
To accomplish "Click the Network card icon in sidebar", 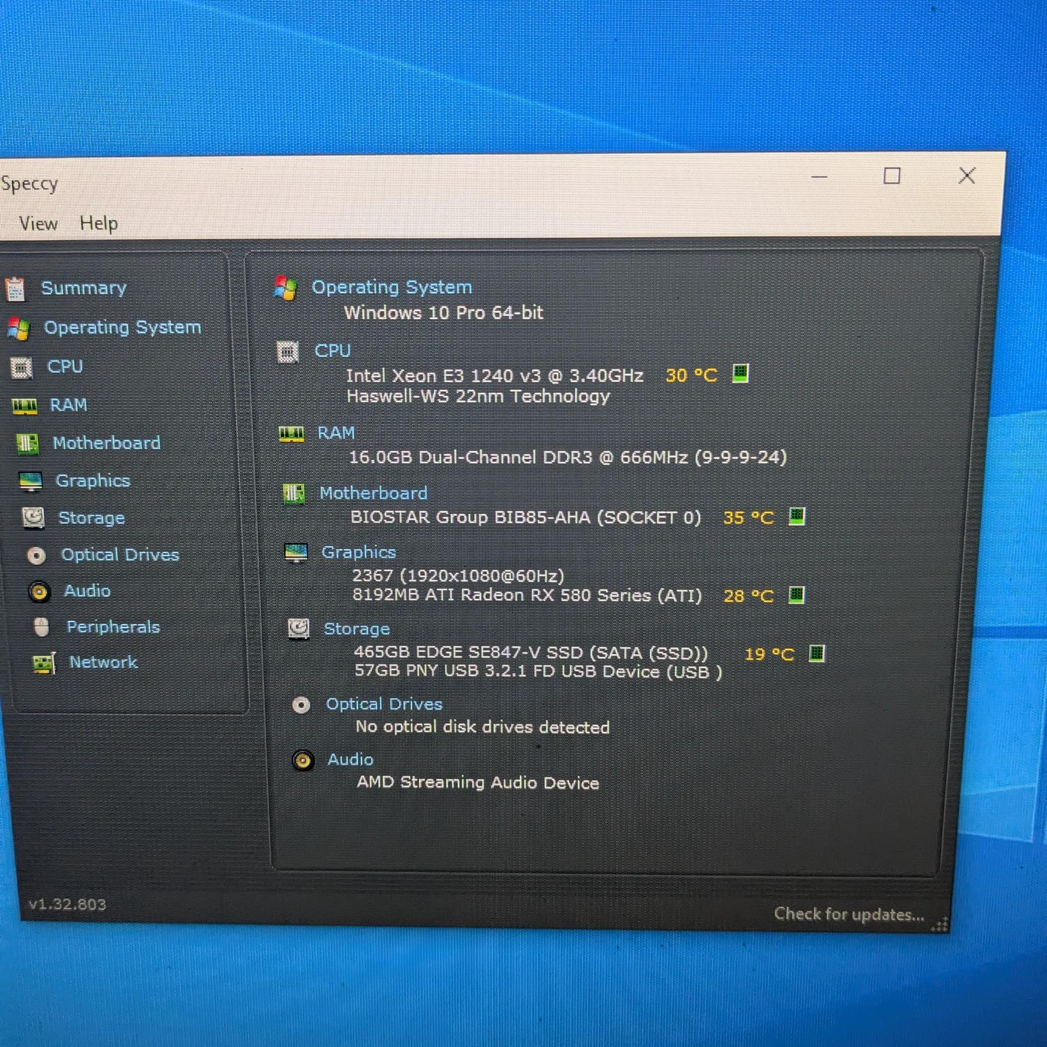I will tap(44, 663).
